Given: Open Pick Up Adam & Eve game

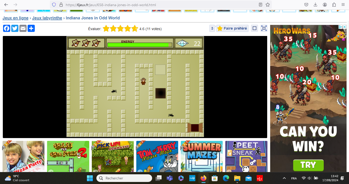Looking at the screenshot, I should pos(113,156).
